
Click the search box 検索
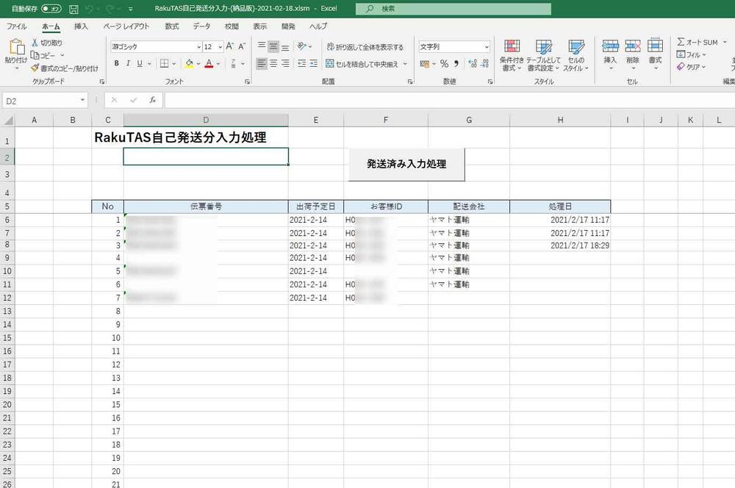tap(453, 9)
